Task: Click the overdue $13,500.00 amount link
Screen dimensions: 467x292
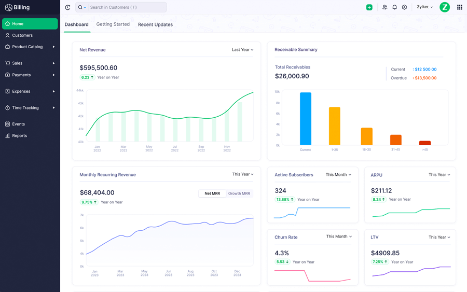Action: 425,78
